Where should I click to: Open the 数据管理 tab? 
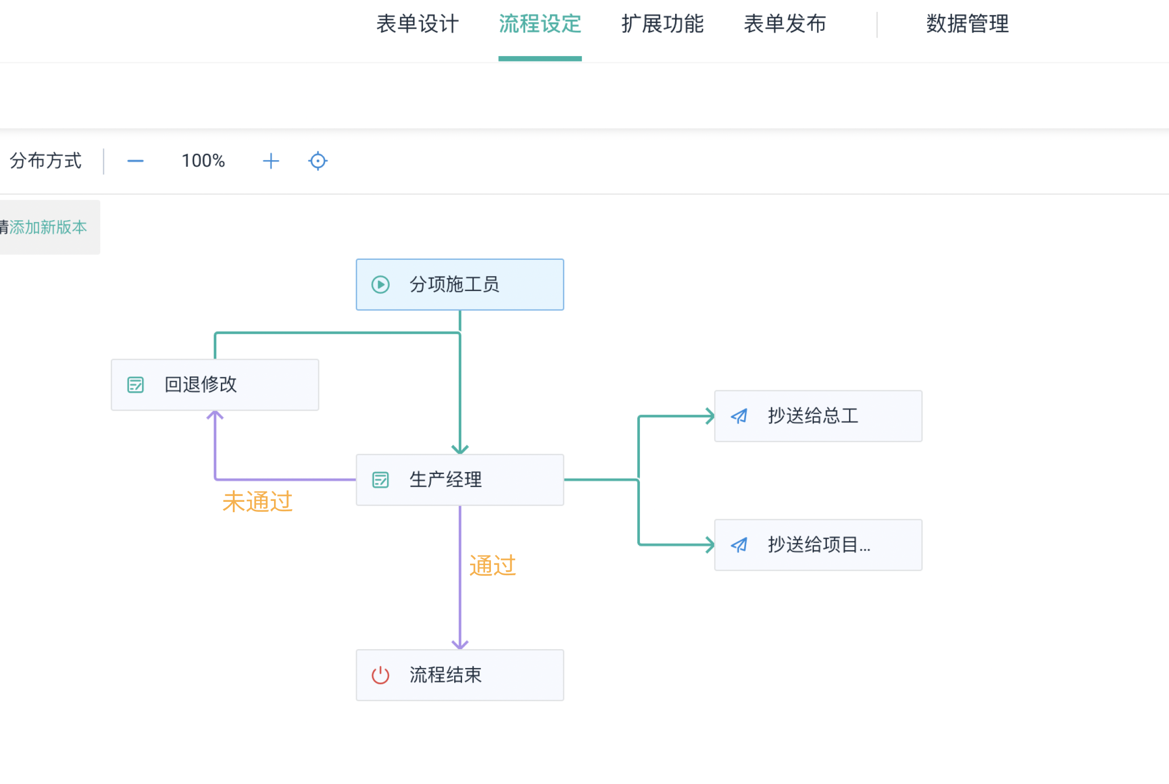coord(967,24)
